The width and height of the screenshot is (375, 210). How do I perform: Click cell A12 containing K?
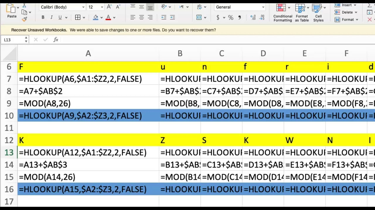(x=88, y=140)
